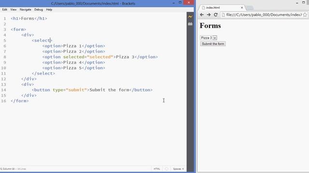Image resolution: width=309 pixels, height=173 pixels.
Task: Click the Pizza 5 option code line
Action: 74,68
